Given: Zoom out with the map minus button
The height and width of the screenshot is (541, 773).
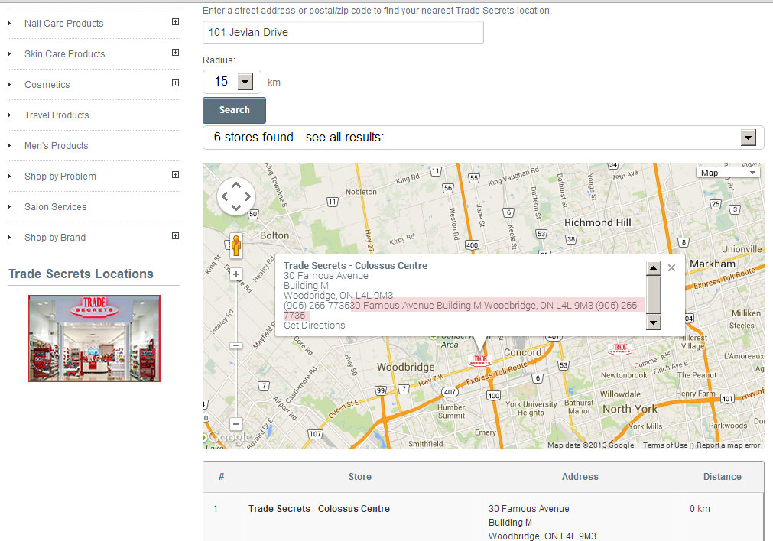Looking at the screenshot, I should point(236,424).
